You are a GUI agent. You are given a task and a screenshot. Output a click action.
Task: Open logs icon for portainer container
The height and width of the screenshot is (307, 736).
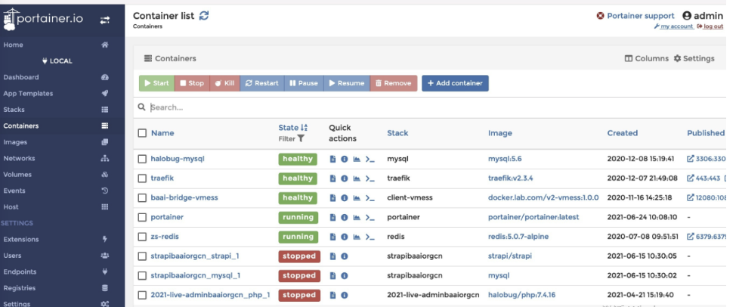pyautogui.click(x=332, y=217)
